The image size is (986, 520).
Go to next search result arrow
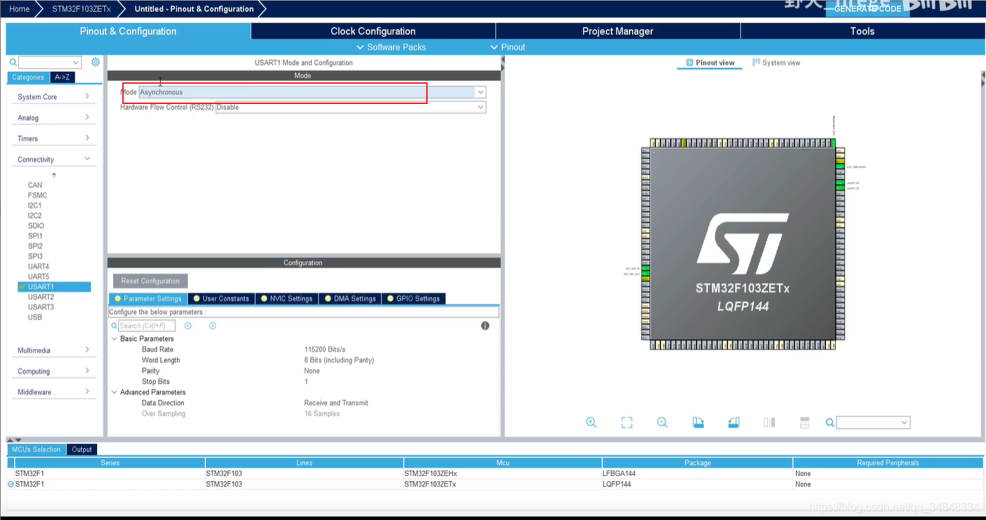tap(212, 326)
